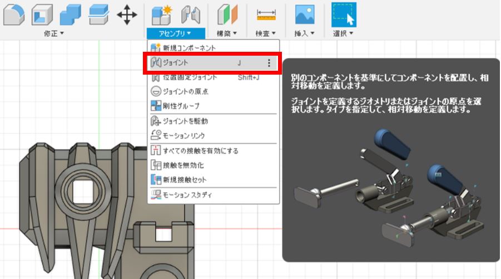Click the モーション リンク menu icon
The image size is (501, 279).
(x=156, y=135)
